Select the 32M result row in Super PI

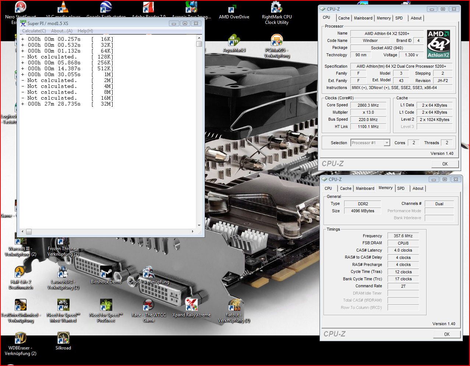pyautogui.click(x=67, y=104)
